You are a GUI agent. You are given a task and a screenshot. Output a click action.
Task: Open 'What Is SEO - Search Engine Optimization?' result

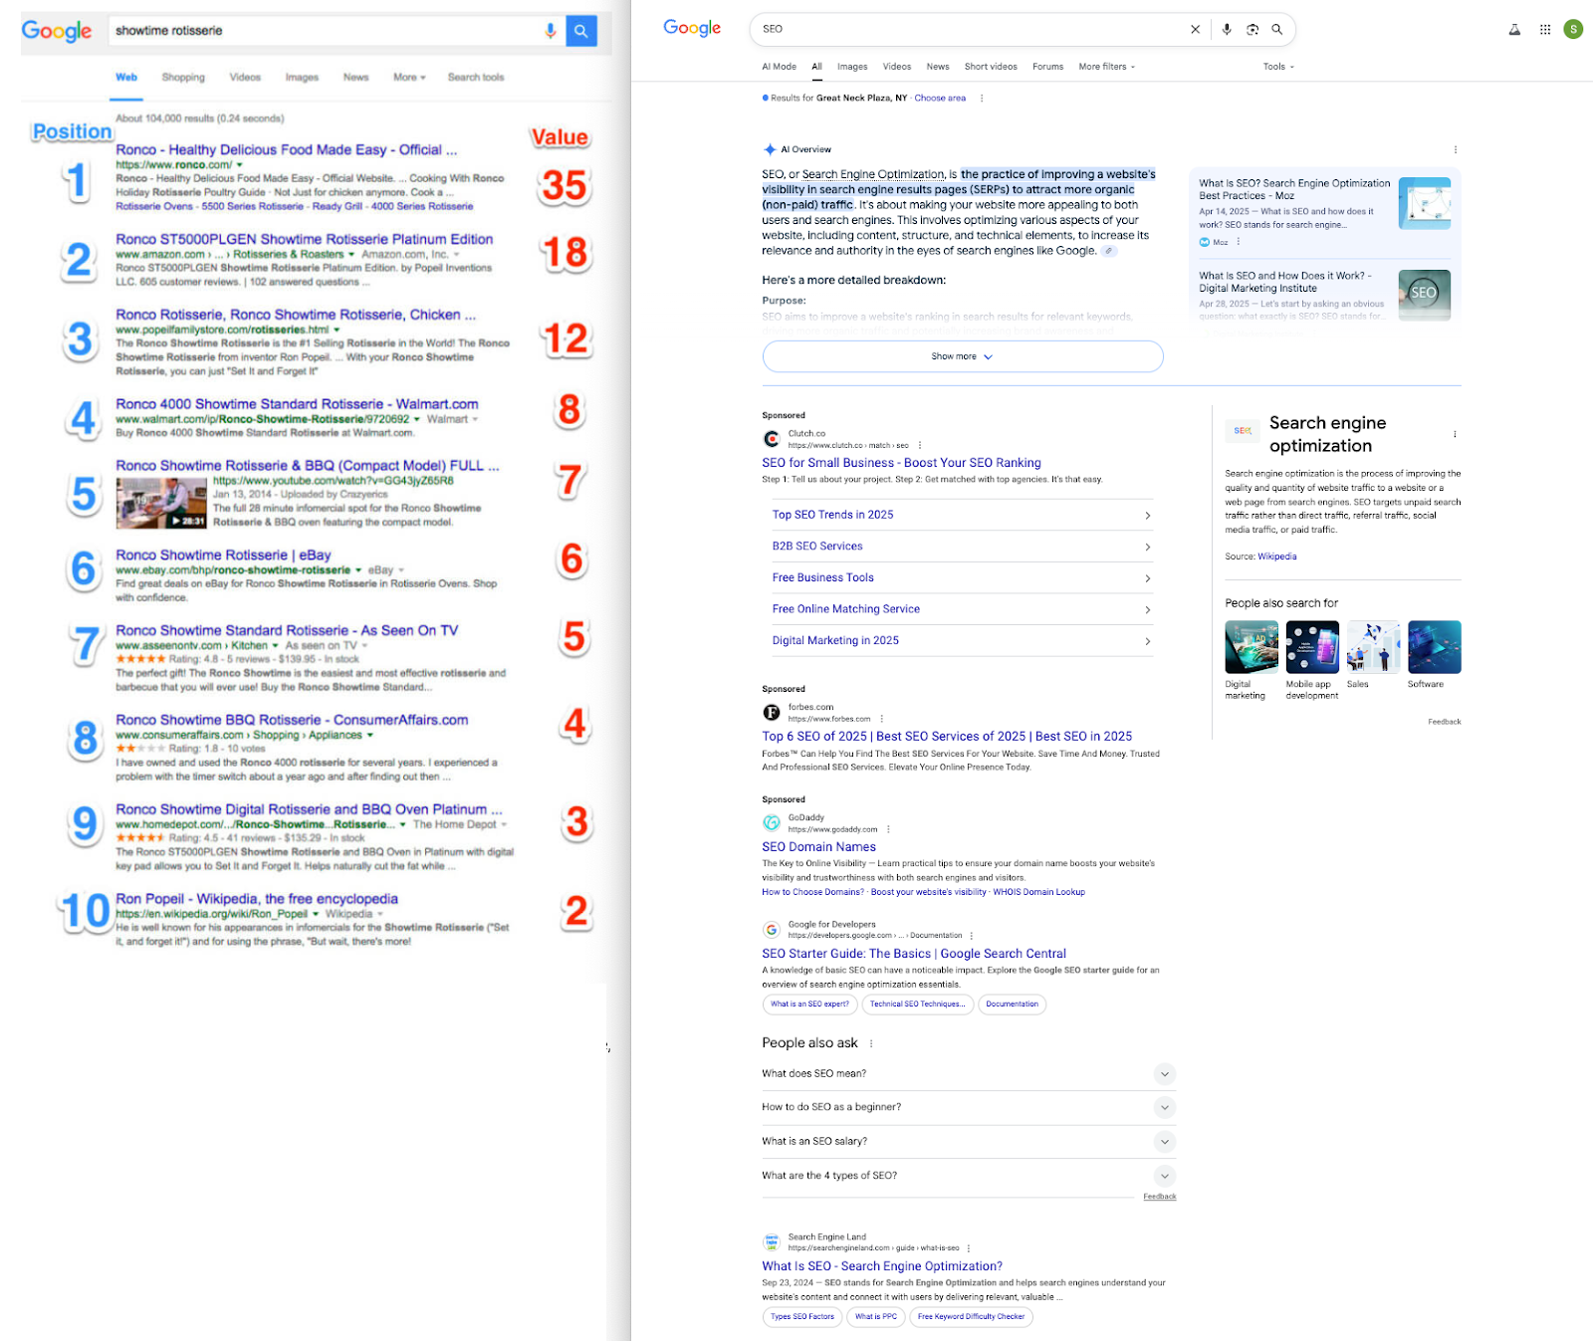pos(882,1266)
